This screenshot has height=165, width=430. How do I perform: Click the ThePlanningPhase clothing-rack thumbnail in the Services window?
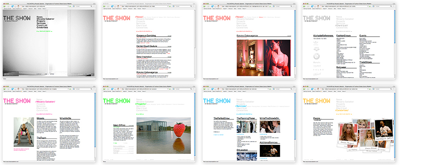(247, 127)
